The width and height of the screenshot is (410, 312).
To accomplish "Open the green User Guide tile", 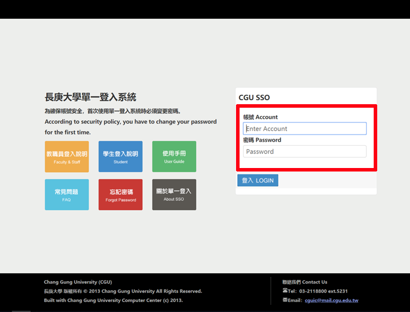I will point(174,156).
